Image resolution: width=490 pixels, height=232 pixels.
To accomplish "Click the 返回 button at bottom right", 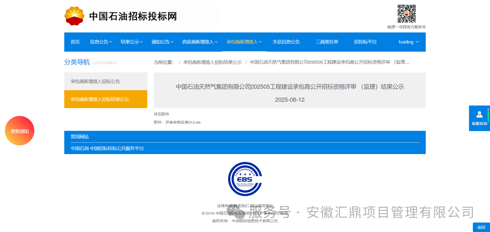I will pyautogui.click(x=481, y=227).
